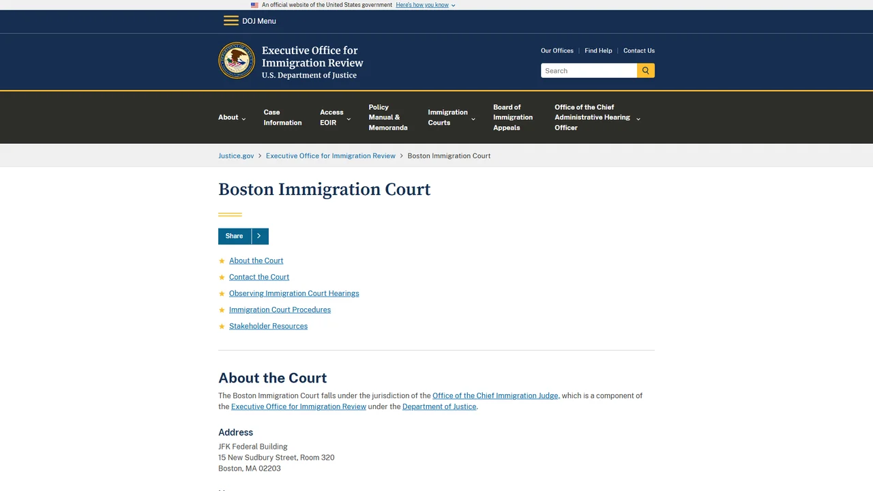Jump to Contact the Court link
The height and width of the screenshot is (491, 873).
tap(259, 277)
